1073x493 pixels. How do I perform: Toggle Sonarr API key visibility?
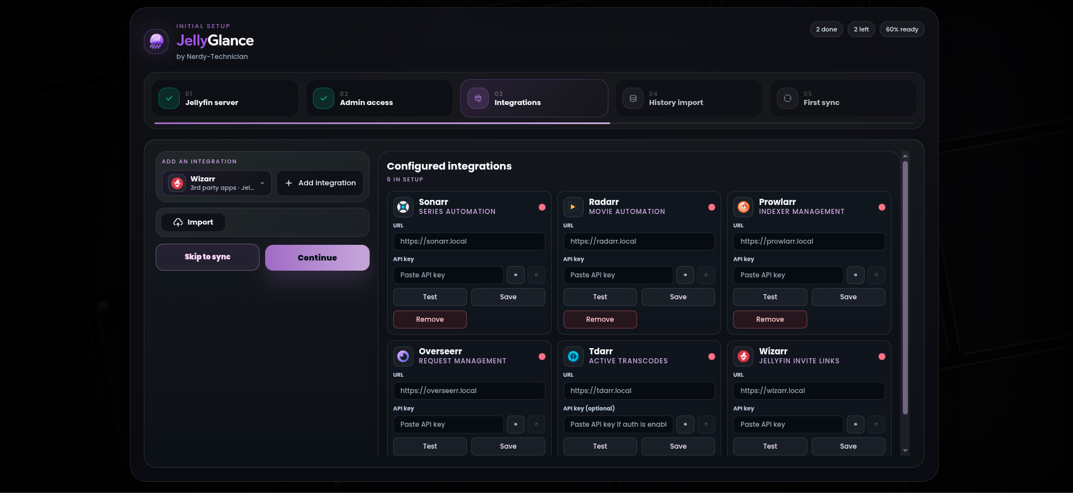(x=516, y=275)
